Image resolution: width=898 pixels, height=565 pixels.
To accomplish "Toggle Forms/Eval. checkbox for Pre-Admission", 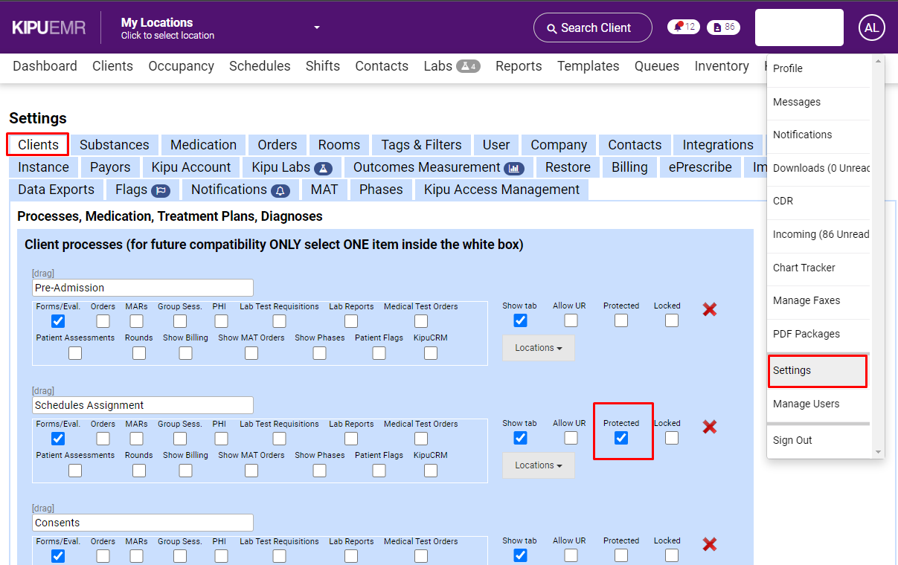I will (x=58, y=321).
